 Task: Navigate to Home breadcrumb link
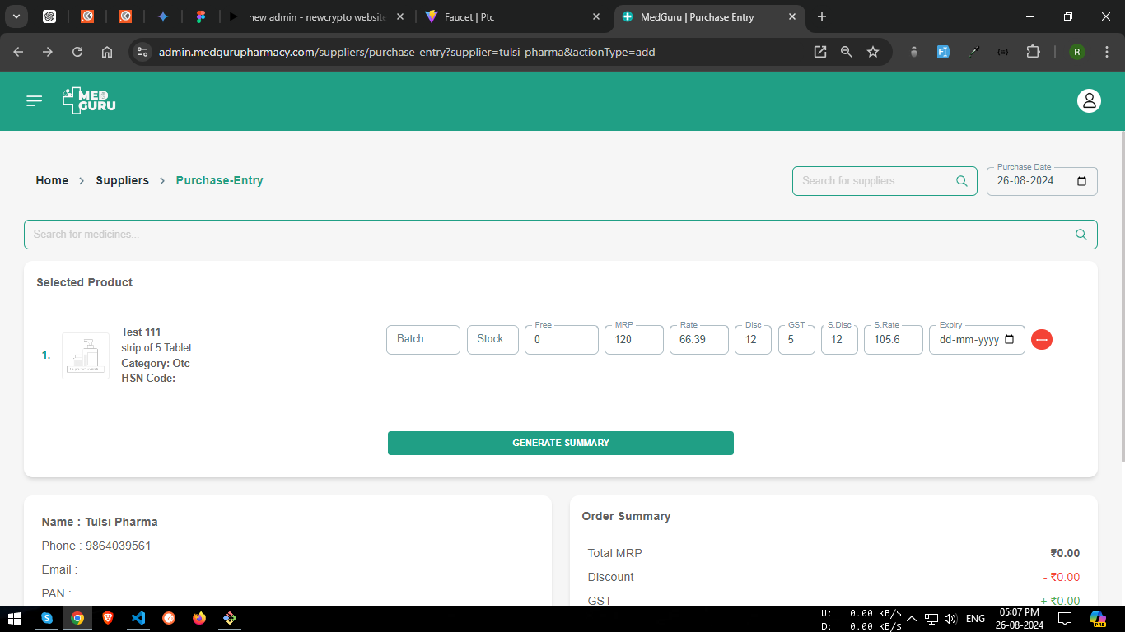[52, 180]
